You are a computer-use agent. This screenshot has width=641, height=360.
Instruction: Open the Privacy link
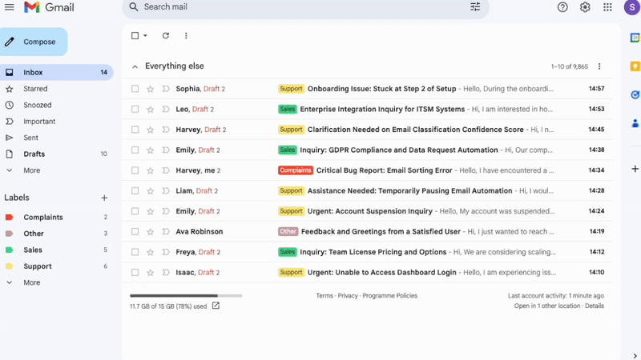coord(348,295)
